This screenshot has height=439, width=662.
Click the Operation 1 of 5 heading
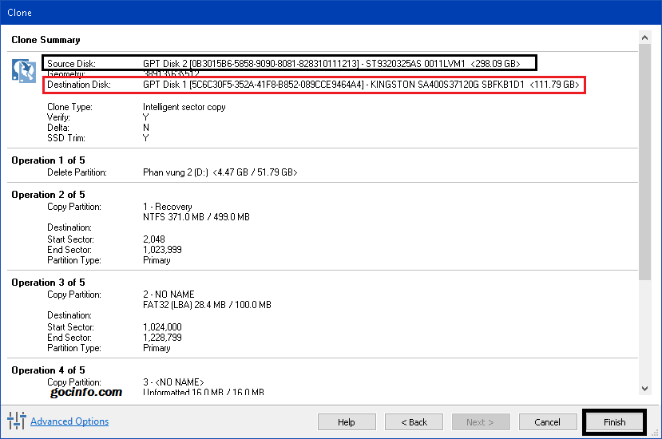pyautogui.click(x=48, y=160)
